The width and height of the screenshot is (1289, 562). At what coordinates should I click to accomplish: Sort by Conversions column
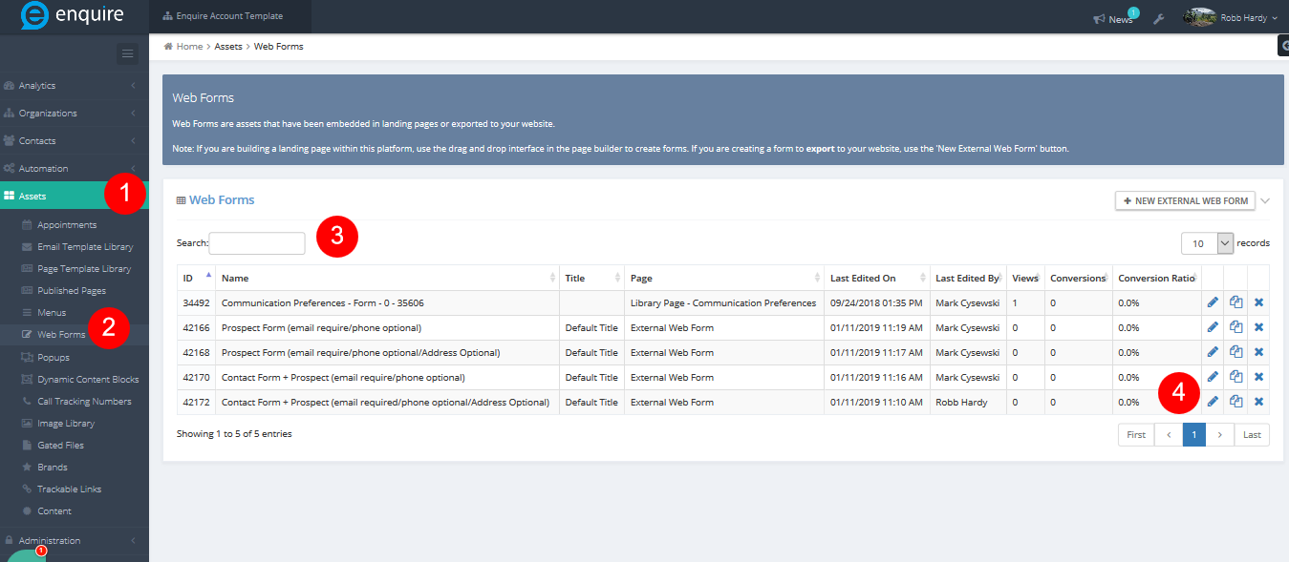click(1079, 278)
